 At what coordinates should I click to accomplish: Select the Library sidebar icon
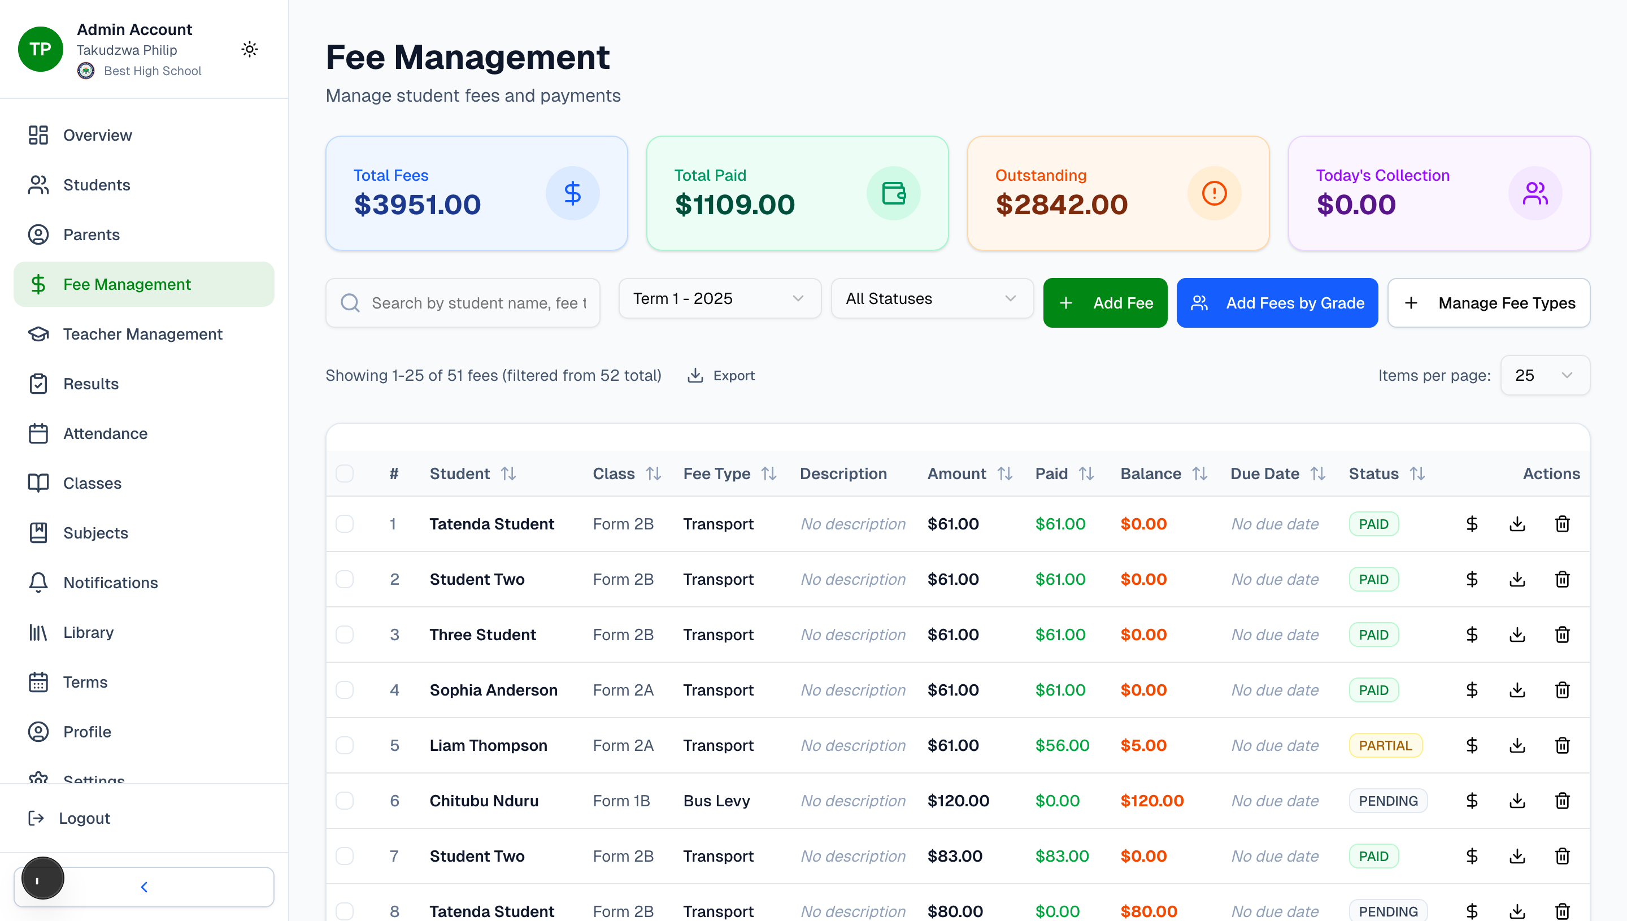coord(38,632)
